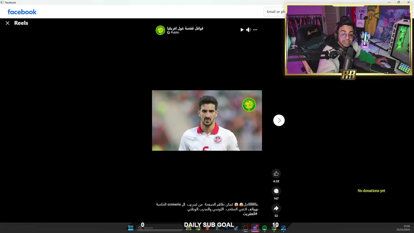Click the reel video player frame
414x233 pixels.
tap(207, 120)
